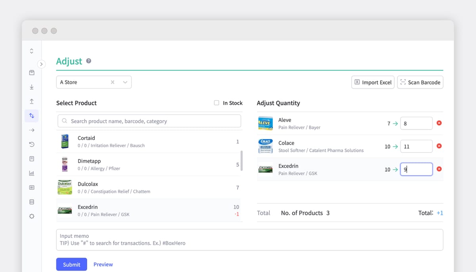
Task: Clear the A Store selection
Action: pos(112,82)
